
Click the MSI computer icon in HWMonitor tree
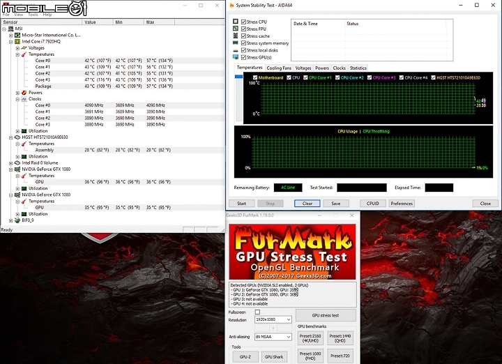pos(11,29)
